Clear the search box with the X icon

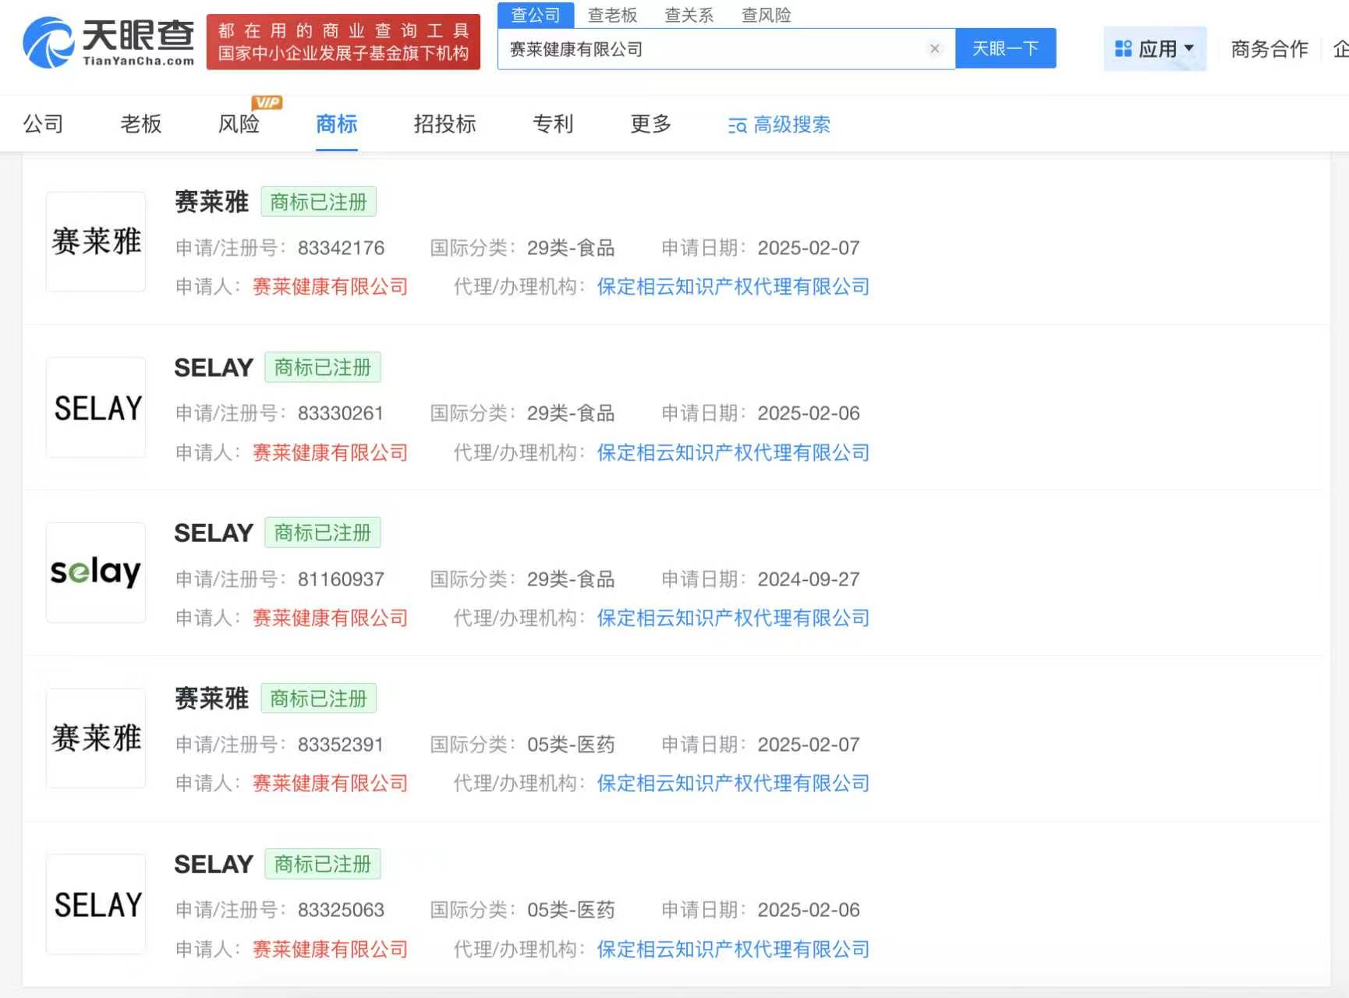934,48
